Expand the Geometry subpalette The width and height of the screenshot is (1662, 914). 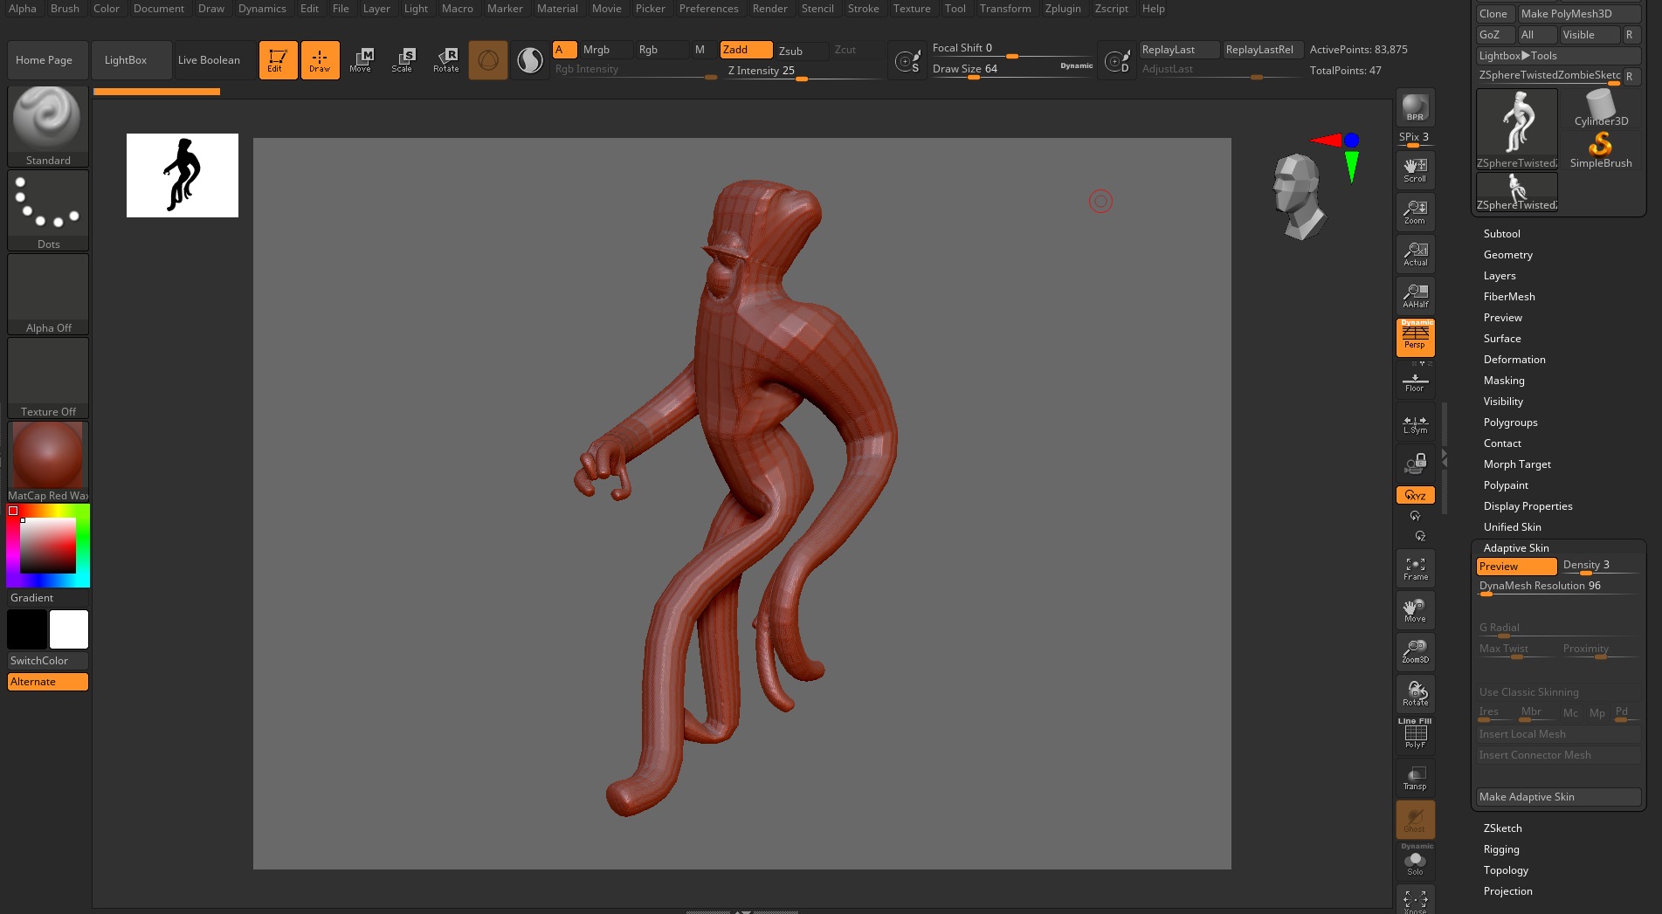click(1507, 255)
